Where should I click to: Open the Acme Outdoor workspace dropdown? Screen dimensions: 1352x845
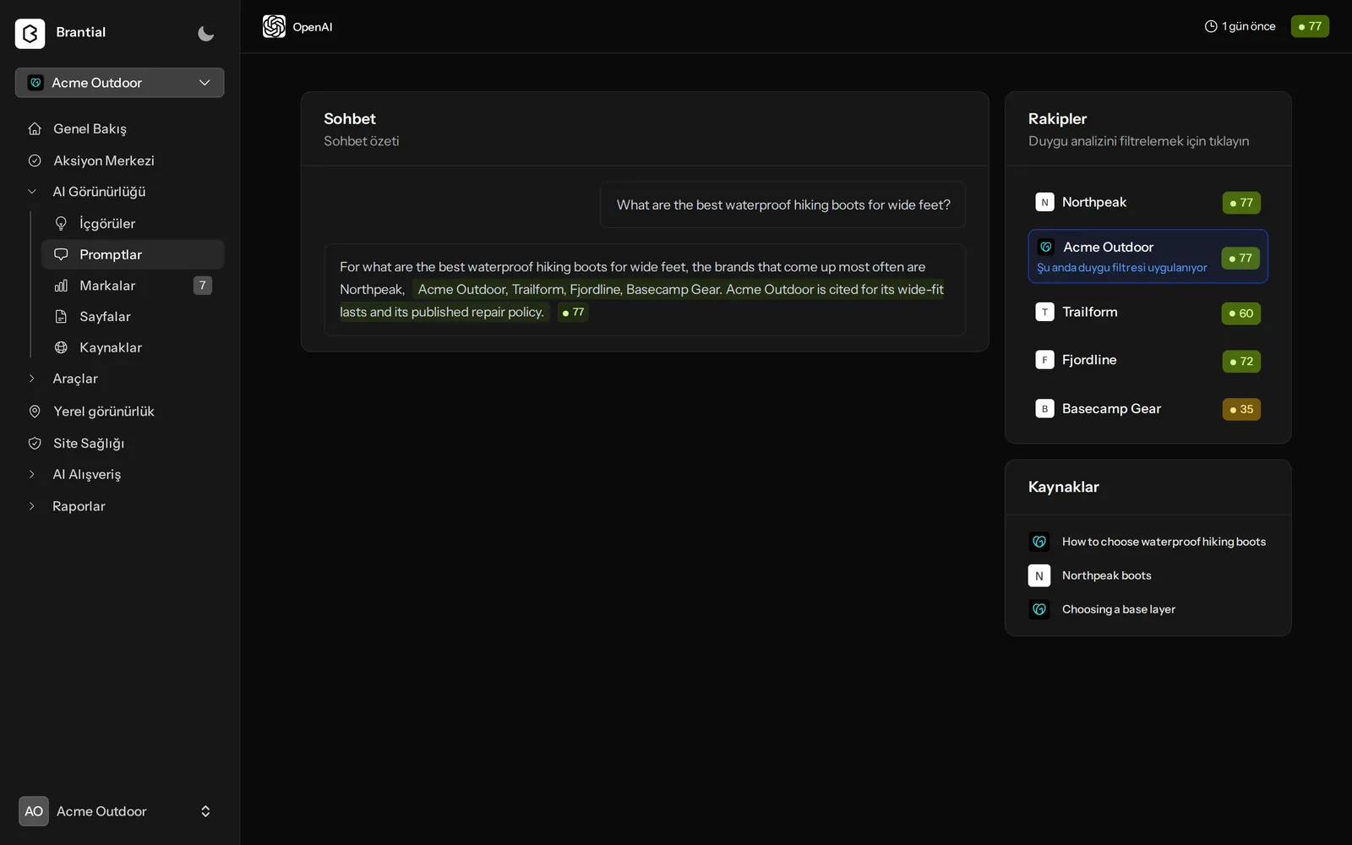pos(119,83)
